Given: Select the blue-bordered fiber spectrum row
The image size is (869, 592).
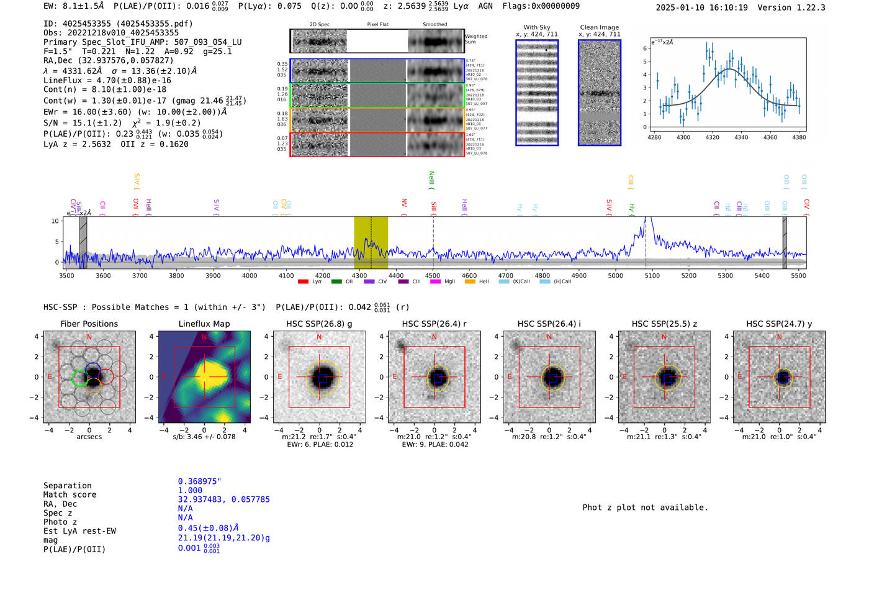Looking at the screenshot, I should point(377,71).
